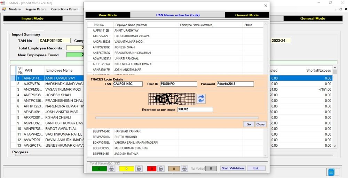Screen dimensions: 348x178
Task: Click the Employee Name (entered) column header
Action: [x=146, y=25]
